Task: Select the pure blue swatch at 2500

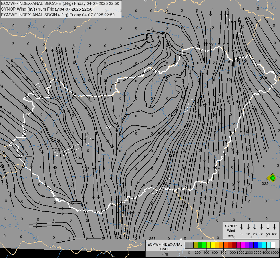Action: (256, 245)
